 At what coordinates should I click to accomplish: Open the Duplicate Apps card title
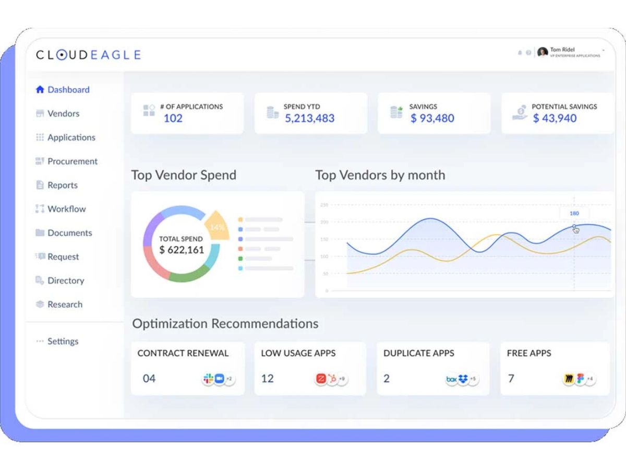pyautogui.click(x=419, y=354)
